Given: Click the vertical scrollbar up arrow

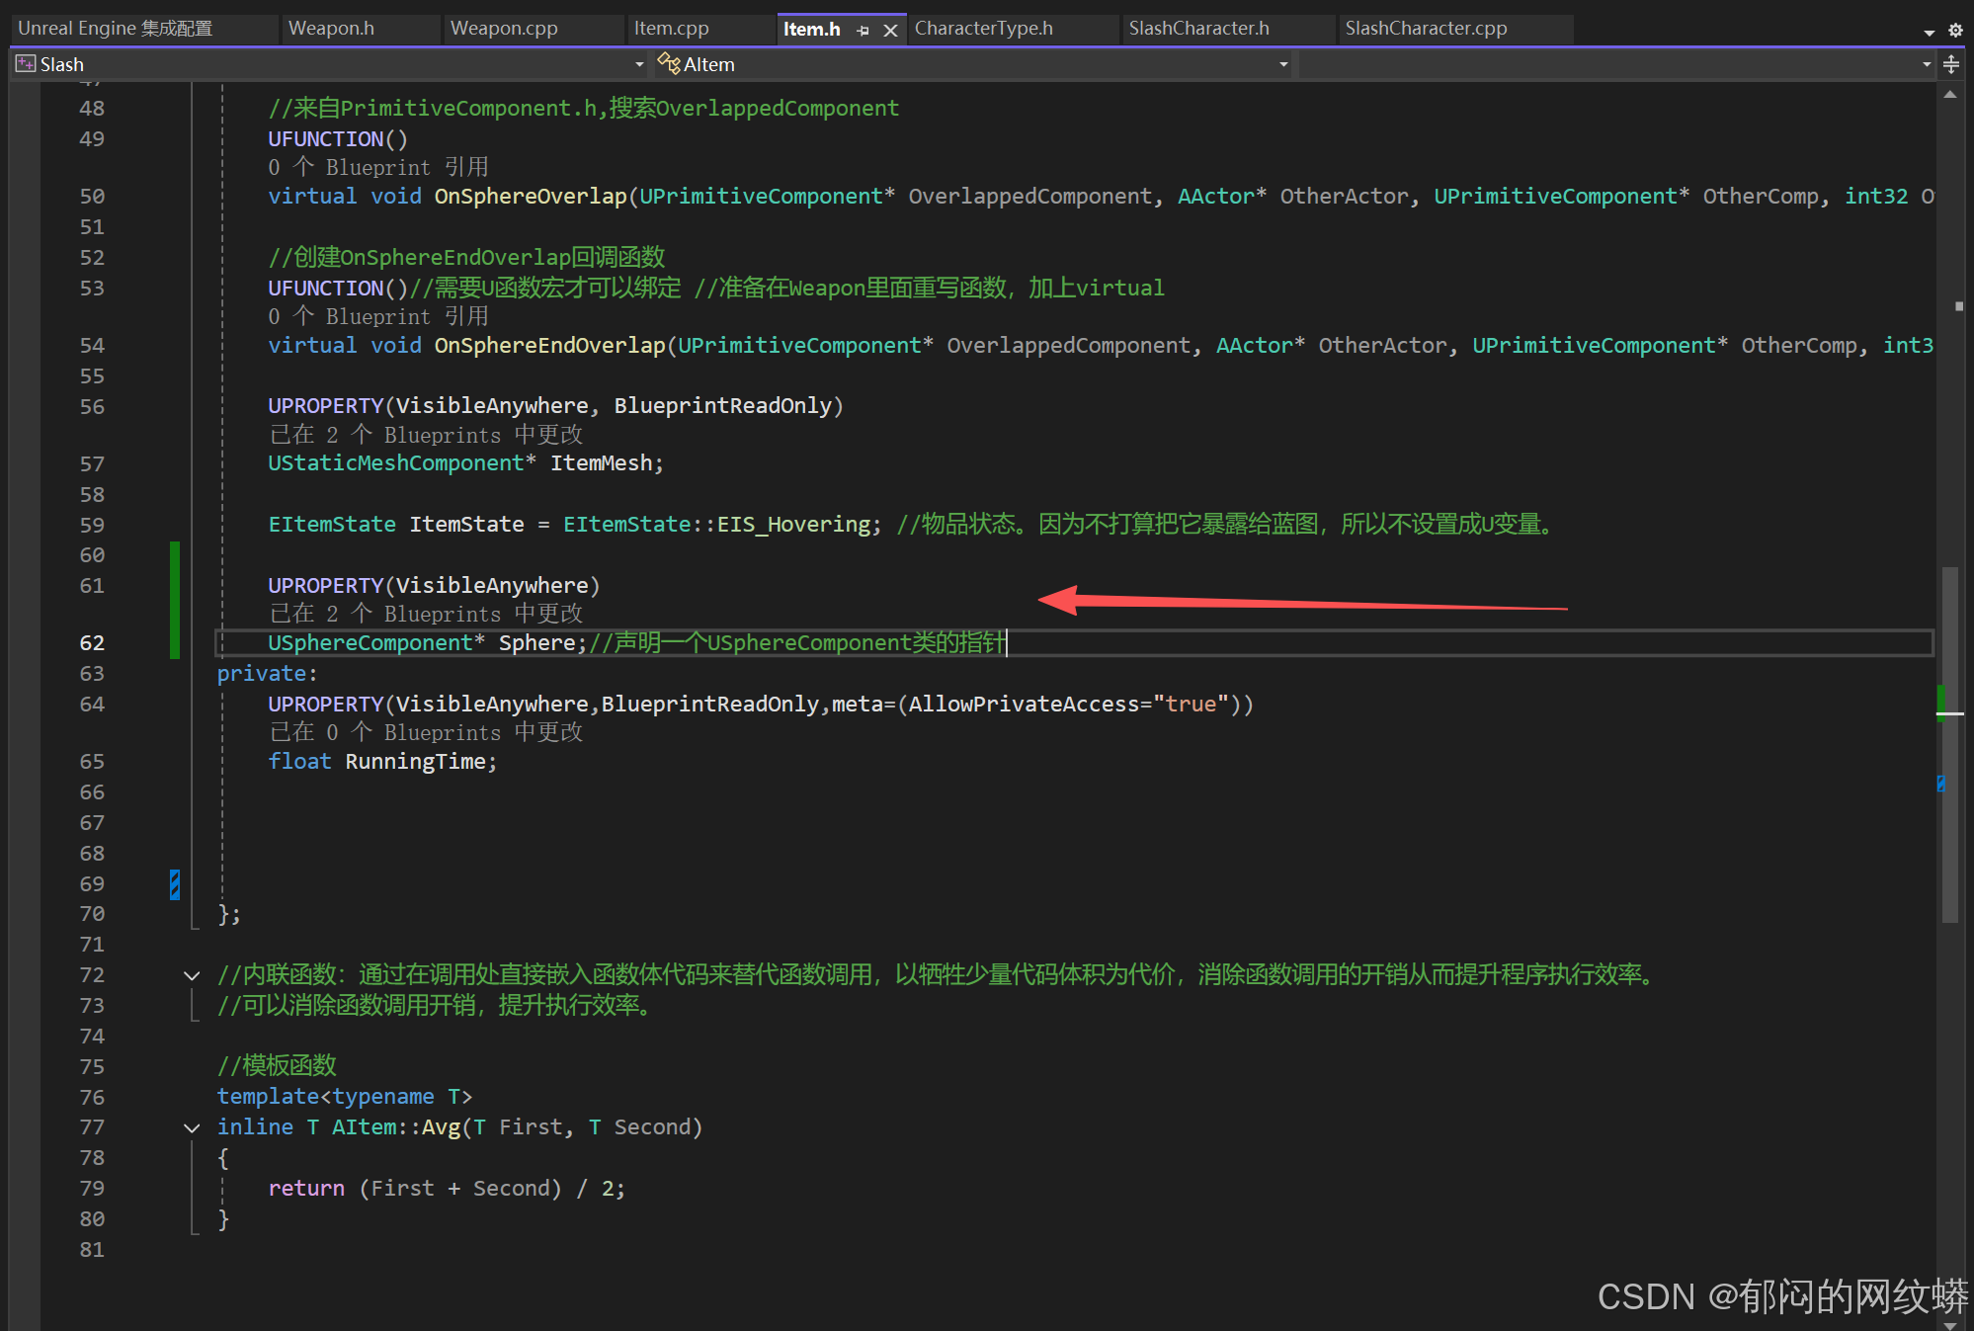Looking at the screenshot, I should tap(1949, 95).
